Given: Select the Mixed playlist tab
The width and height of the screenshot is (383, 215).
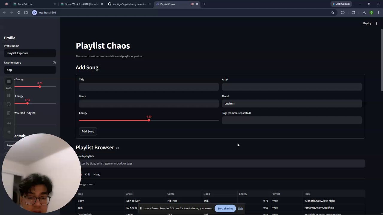Looking at the screenshot, I should (x=97, y=174).
